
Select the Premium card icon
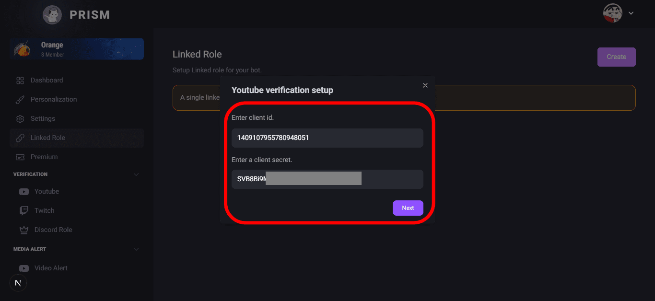pyautogui.click(x=20, y=157)
